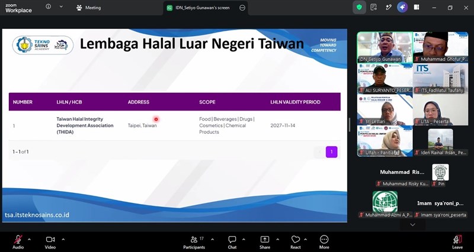This screenshot has height=252, width=474.
Task: Toggle the Video camera button
Action: click(50, 243)
